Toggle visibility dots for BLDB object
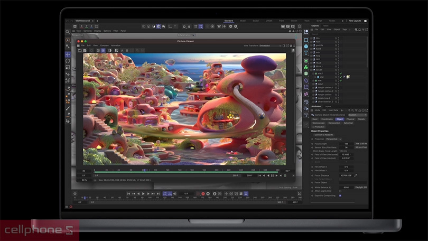 [339, 49]
